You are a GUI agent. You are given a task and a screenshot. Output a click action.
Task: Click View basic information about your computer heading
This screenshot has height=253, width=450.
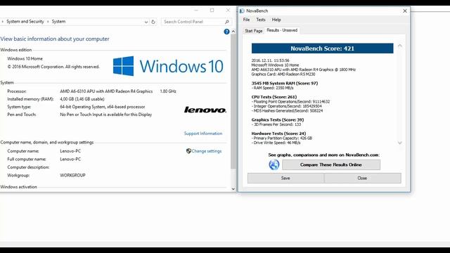pos(55,39)
